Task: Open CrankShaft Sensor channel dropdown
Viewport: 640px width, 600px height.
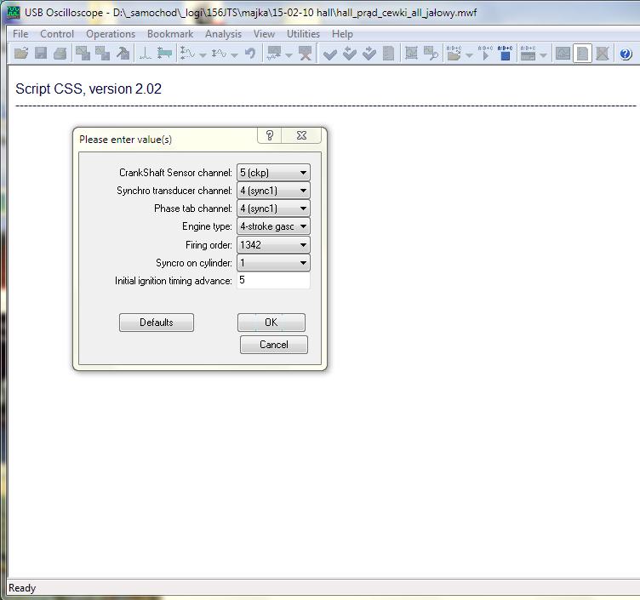Action: coord(273,173)
